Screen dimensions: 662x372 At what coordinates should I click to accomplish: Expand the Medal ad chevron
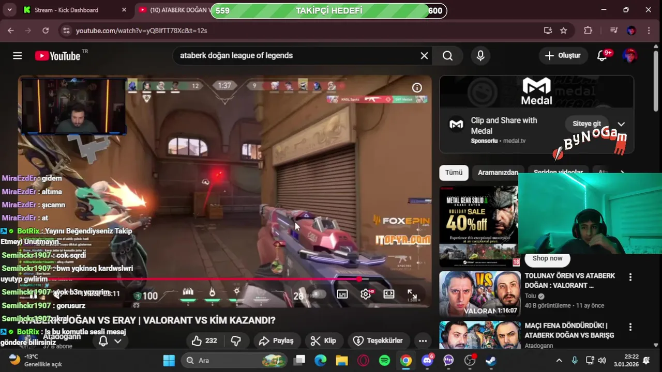point(621,124)
